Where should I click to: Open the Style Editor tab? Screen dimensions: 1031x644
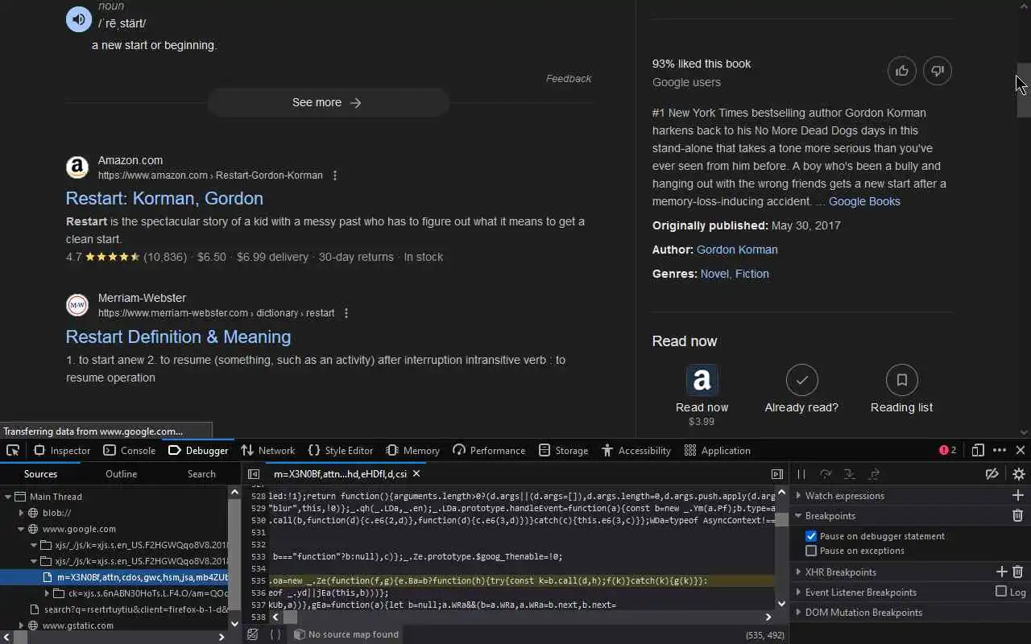coord(340,450)
